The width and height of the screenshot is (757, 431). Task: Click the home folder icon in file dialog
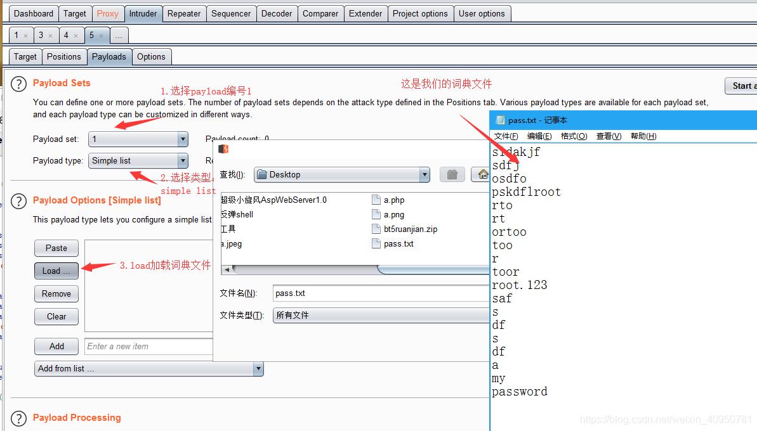pyautogui.click(x=482, y=174)
